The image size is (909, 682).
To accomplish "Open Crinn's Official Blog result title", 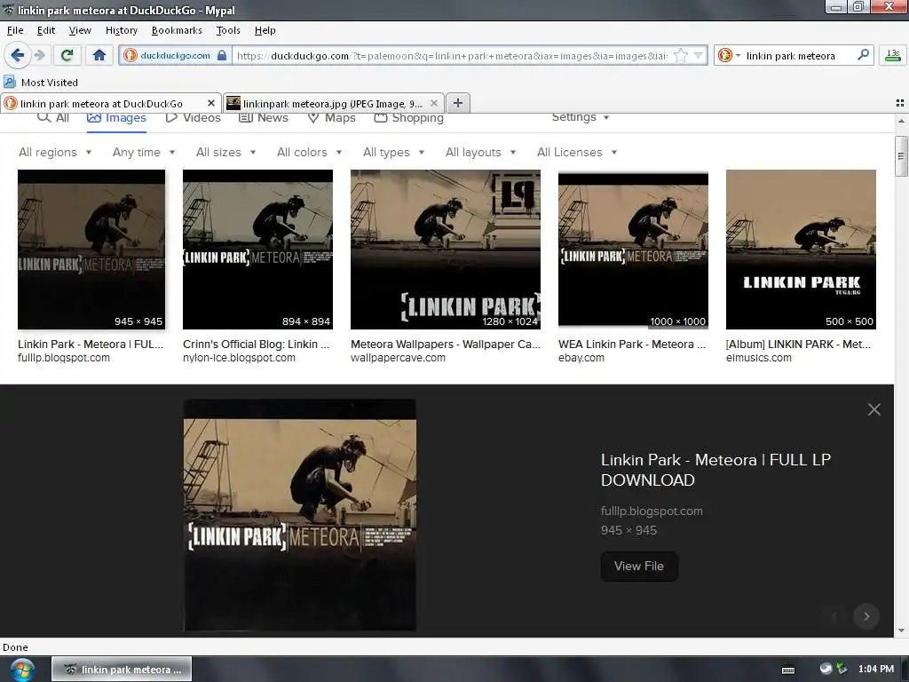I will click(x=256, y=344).
